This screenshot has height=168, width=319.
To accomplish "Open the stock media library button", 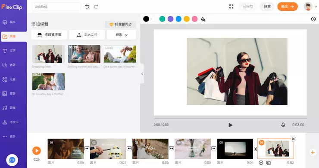I will click(x=49, y=35).
